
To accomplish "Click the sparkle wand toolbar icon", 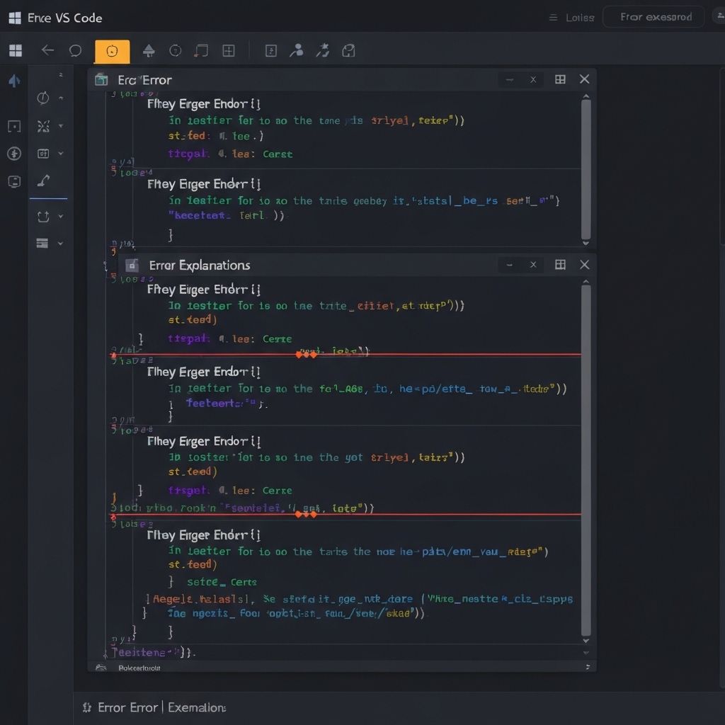I will tap(322, 50).
